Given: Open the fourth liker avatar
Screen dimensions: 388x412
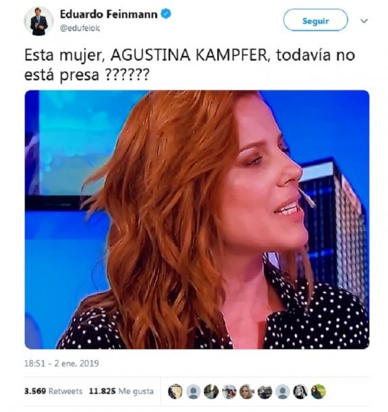Looking at the screenshot, I should pyautogui.click(x=229, y=391).
